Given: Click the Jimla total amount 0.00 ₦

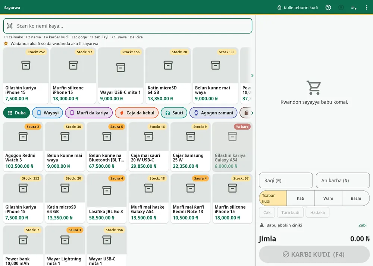Looking at the screenshot, I should pyautogui.click(x=360, y=239).
